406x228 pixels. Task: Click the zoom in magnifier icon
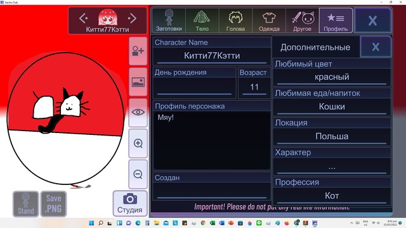138,143
